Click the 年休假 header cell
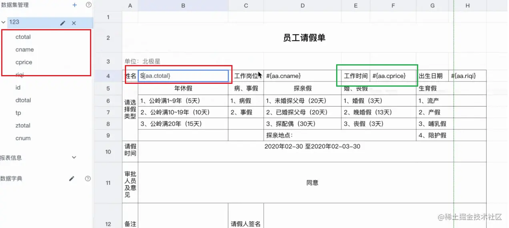Image resolution: width=509 pixels, height=228 pixels. [x=183, y=88]
